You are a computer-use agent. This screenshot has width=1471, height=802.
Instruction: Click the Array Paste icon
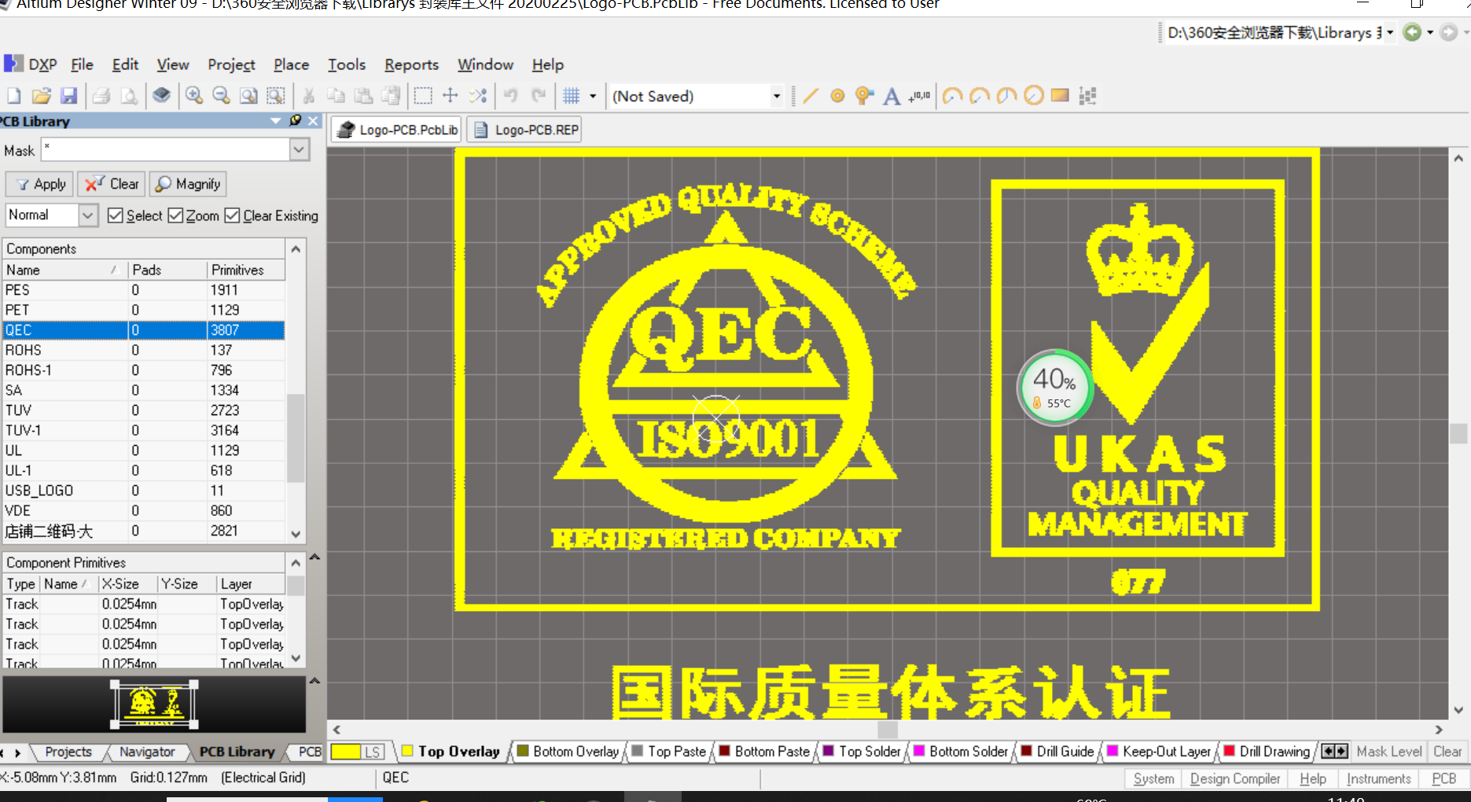(x=1088, y=96)
